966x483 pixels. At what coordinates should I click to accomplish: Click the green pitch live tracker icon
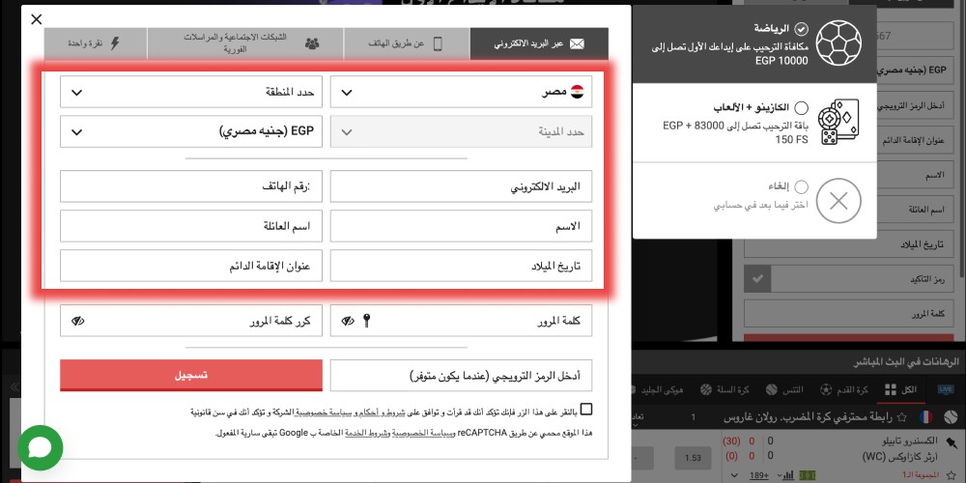click(x=807, y=475)
